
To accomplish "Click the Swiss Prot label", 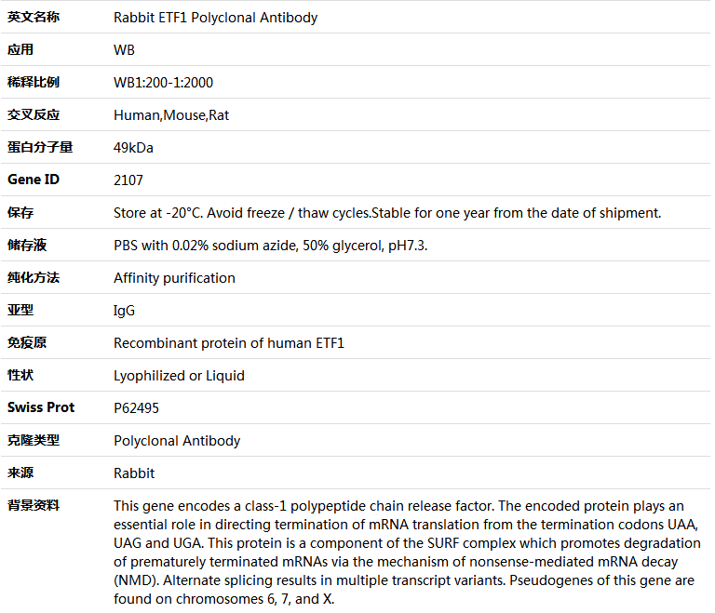I will 41,407.
